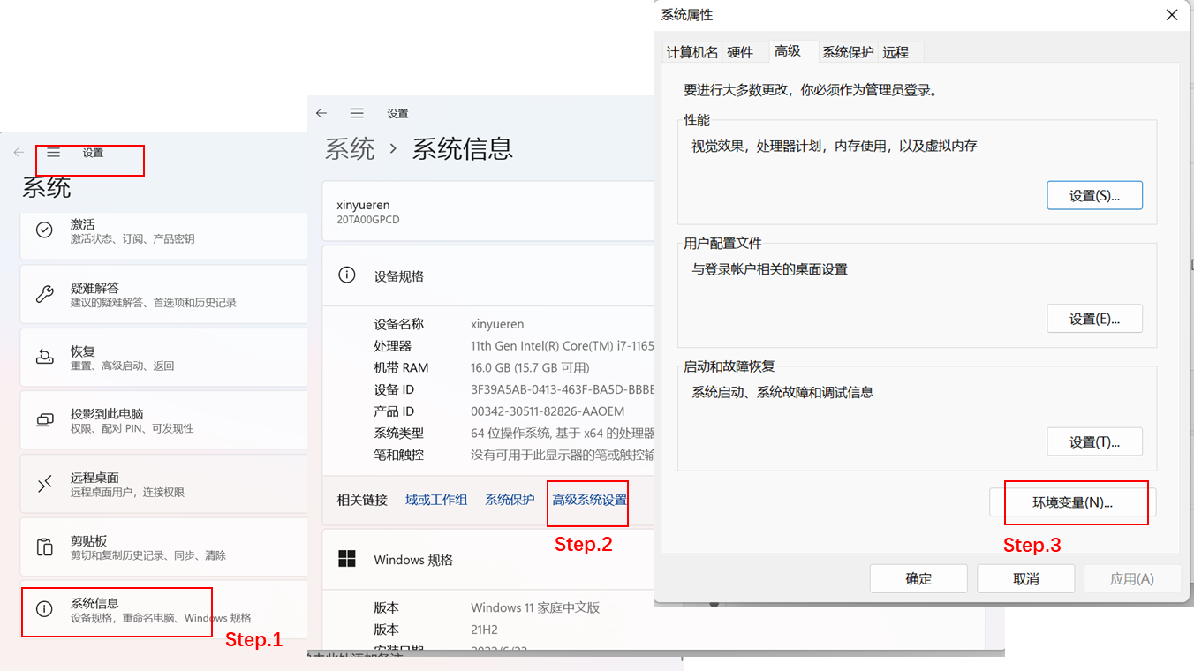The width and height of the screenshot is (1194, 671).
Task: Open the 高级系统设置 link
Action: click(x=587, y=499)
